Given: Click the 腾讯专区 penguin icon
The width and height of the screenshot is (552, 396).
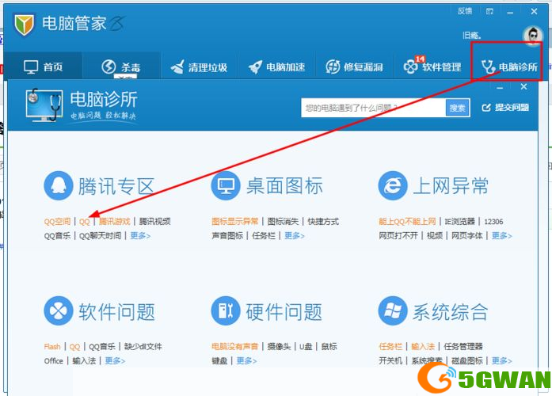Looking at the screenshot, I should coord(59,185).
